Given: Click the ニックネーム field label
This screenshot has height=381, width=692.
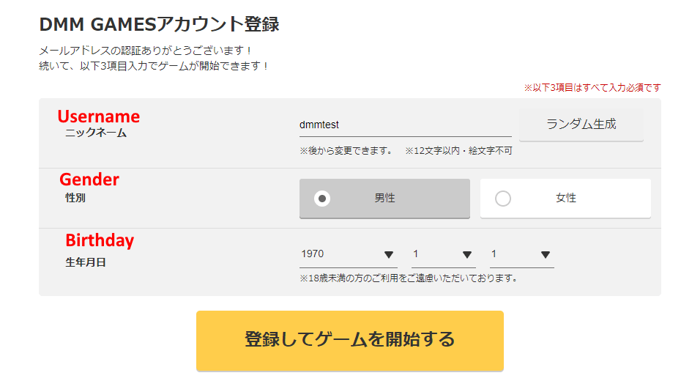Looking at the screenshot, I should [x=95, y=133].
